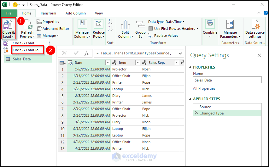Open the Date column filter dropdown
This screenshot has width=269, height=167.
pyautogui.click(x=108, y=63)
